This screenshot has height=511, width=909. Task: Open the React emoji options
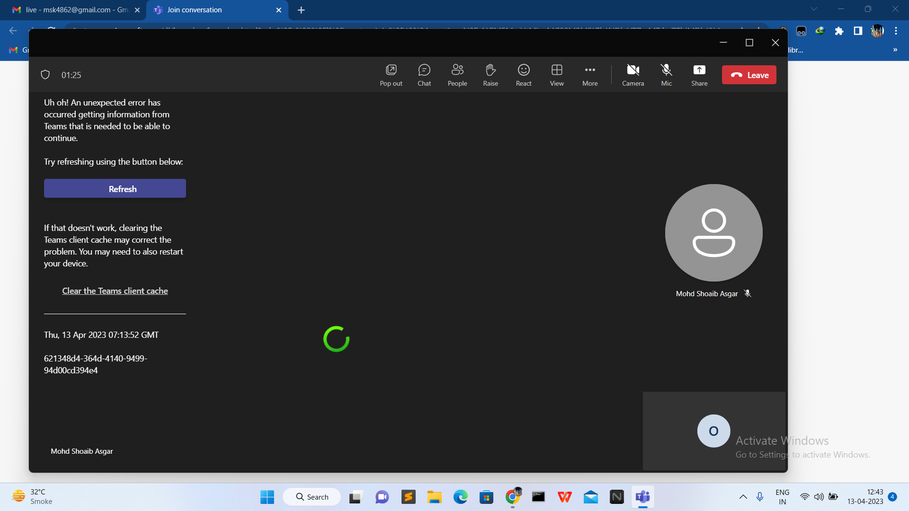(x=524, y=75)
